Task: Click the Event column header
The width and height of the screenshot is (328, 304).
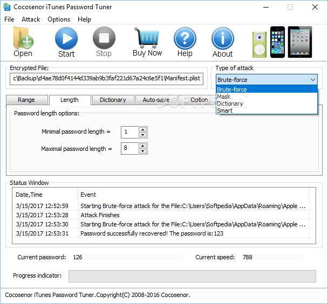Action: tap(194, 195)
